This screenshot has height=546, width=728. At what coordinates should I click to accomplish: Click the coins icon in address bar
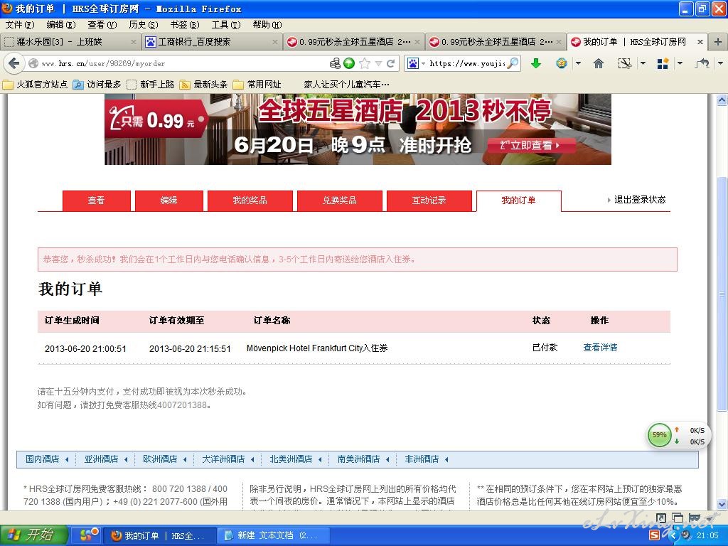pyautogui.click(x=335, y=63)
